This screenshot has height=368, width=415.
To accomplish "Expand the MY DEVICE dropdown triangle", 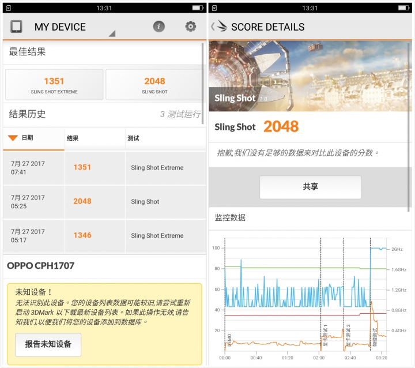I will click(112, 33).
